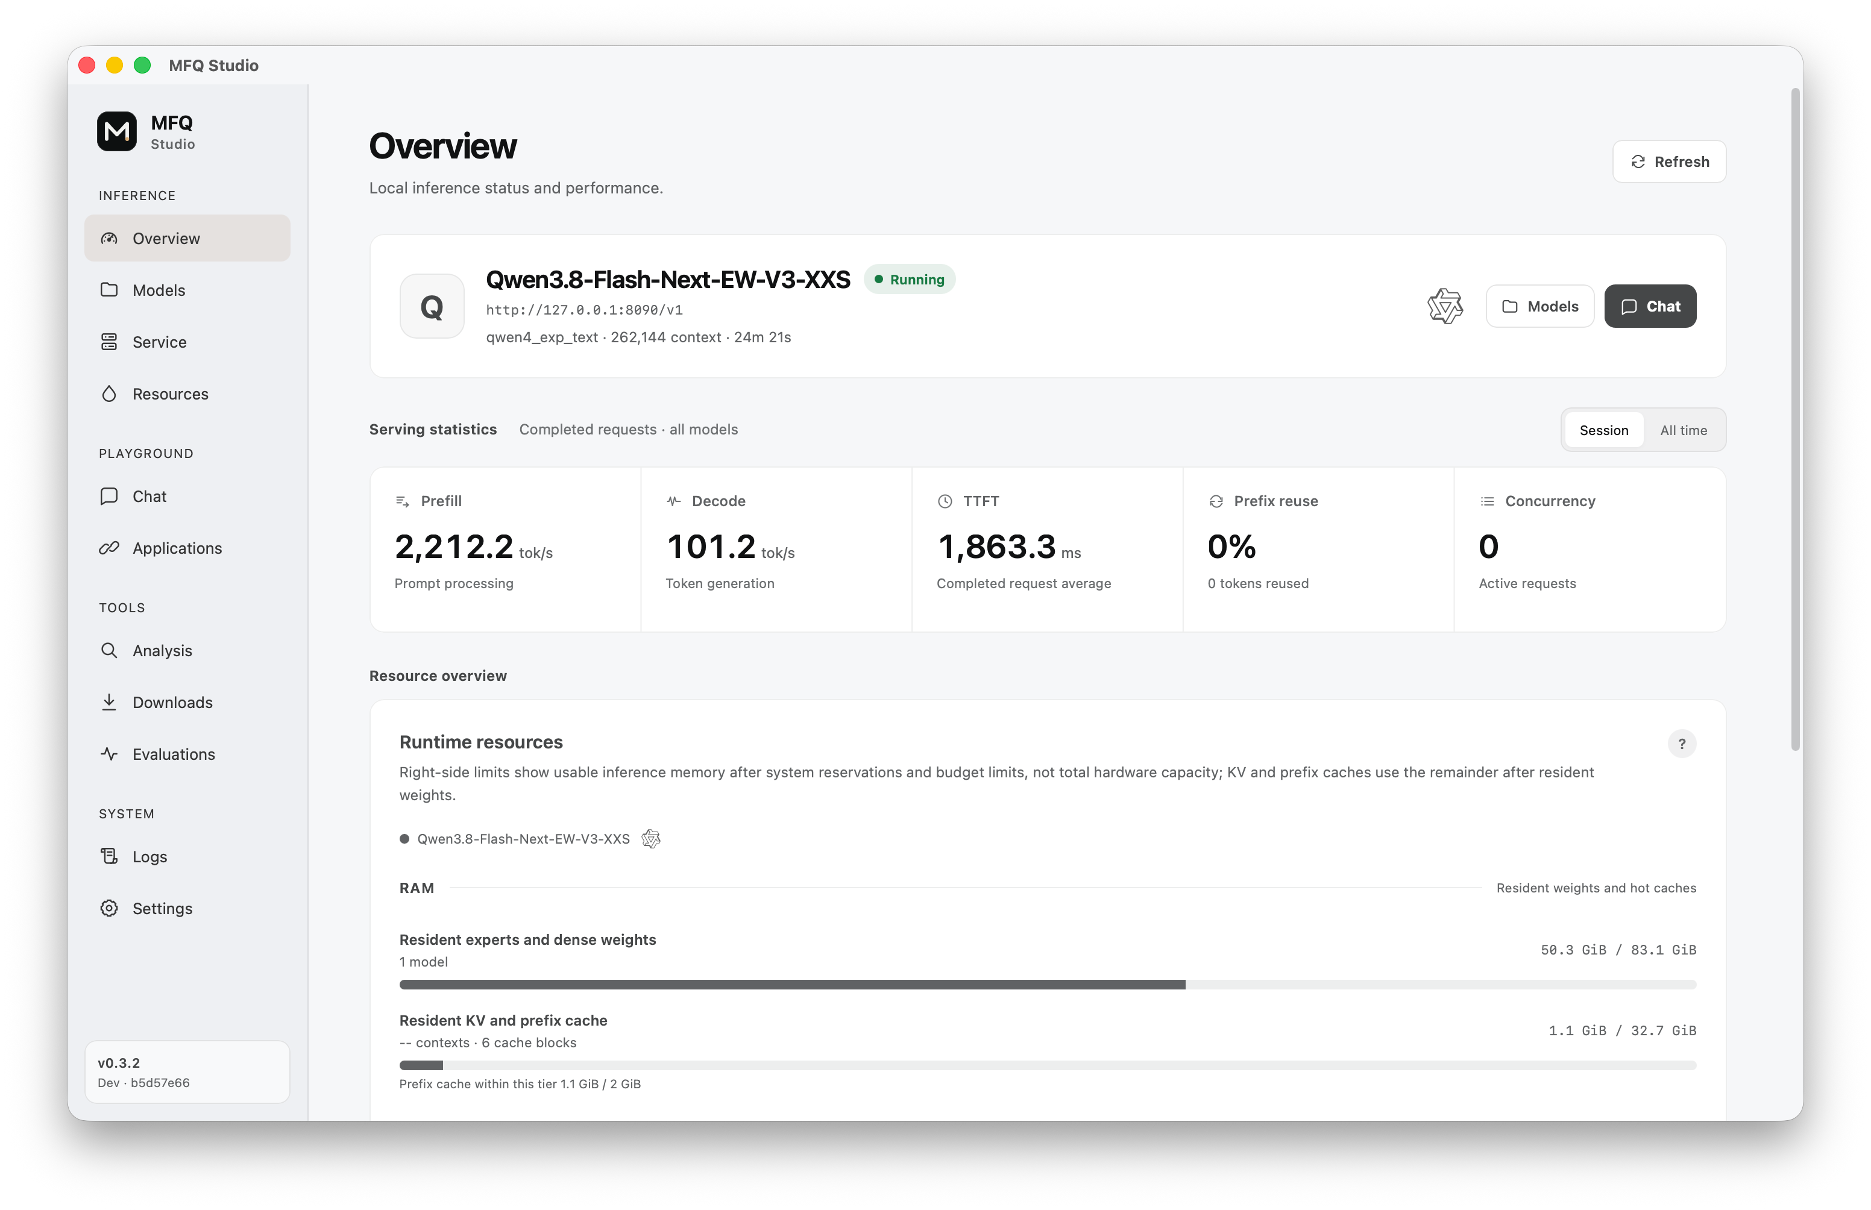Open the Runtime resources help question mark
This screenshot has width=1871, height=1210.
[1681, 743]
